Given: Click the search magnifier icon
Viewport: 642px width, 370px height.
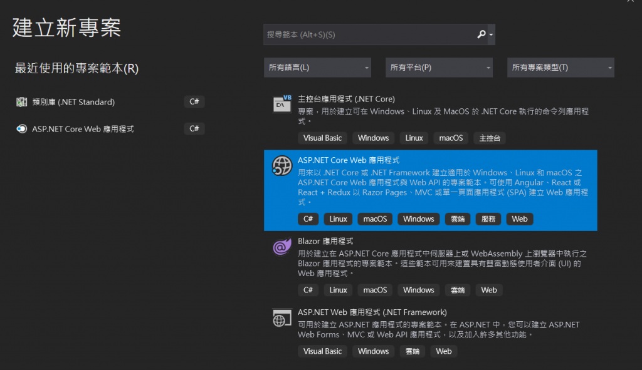Looking at the screenshot, I should pos(481,34).
